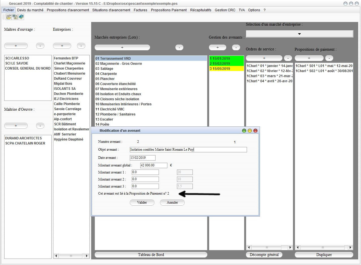Select CONSEIL GENERAL DU NORD
This screenshot has height=265, width=361.
click(28, 68)
